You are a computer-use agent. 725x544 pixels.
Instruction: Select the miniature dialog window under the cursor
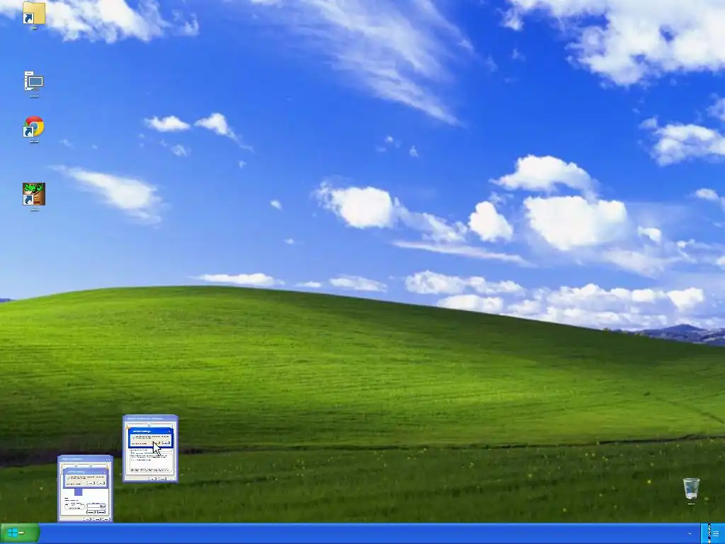pyautogui.click(x=150, y=448)
